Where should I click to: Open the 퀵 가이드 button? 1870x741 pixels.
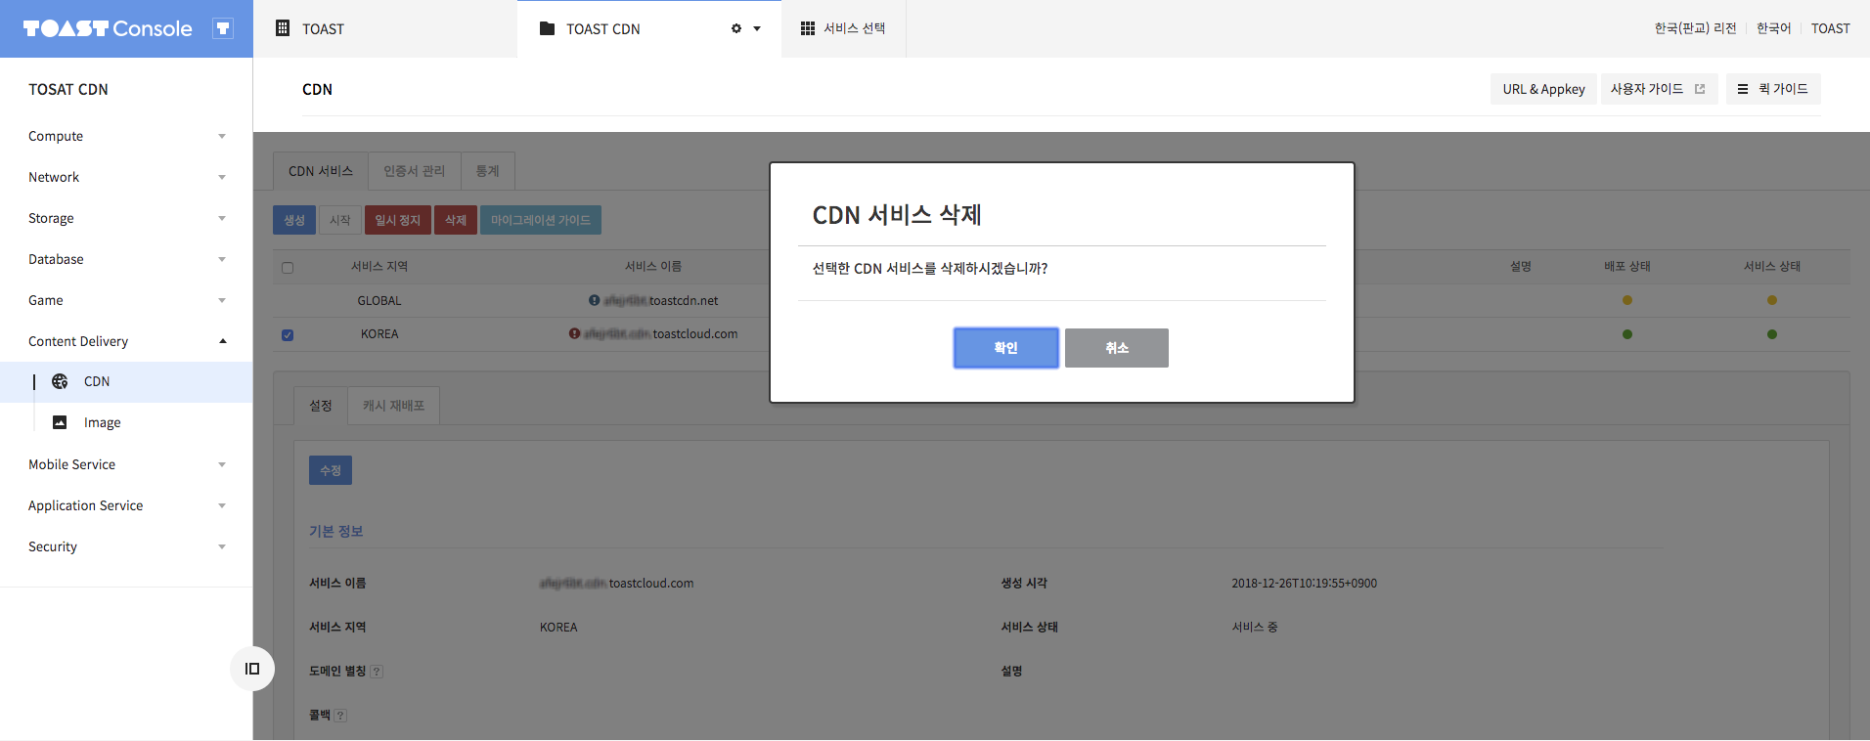[x=1773, y=89]
